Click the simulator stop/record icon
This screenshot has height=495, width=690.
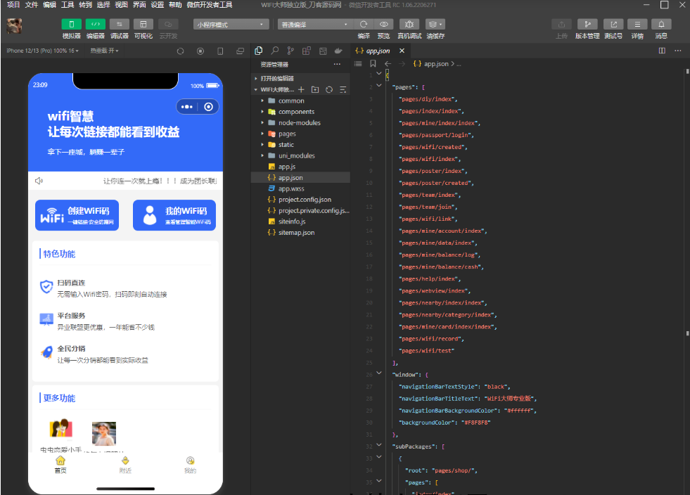(200, 51)
